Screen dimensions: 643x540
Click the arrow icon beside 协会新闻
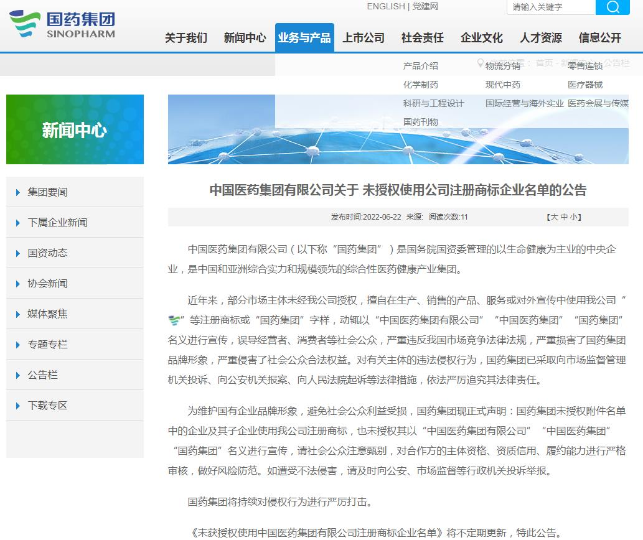[x=17, y=284]
